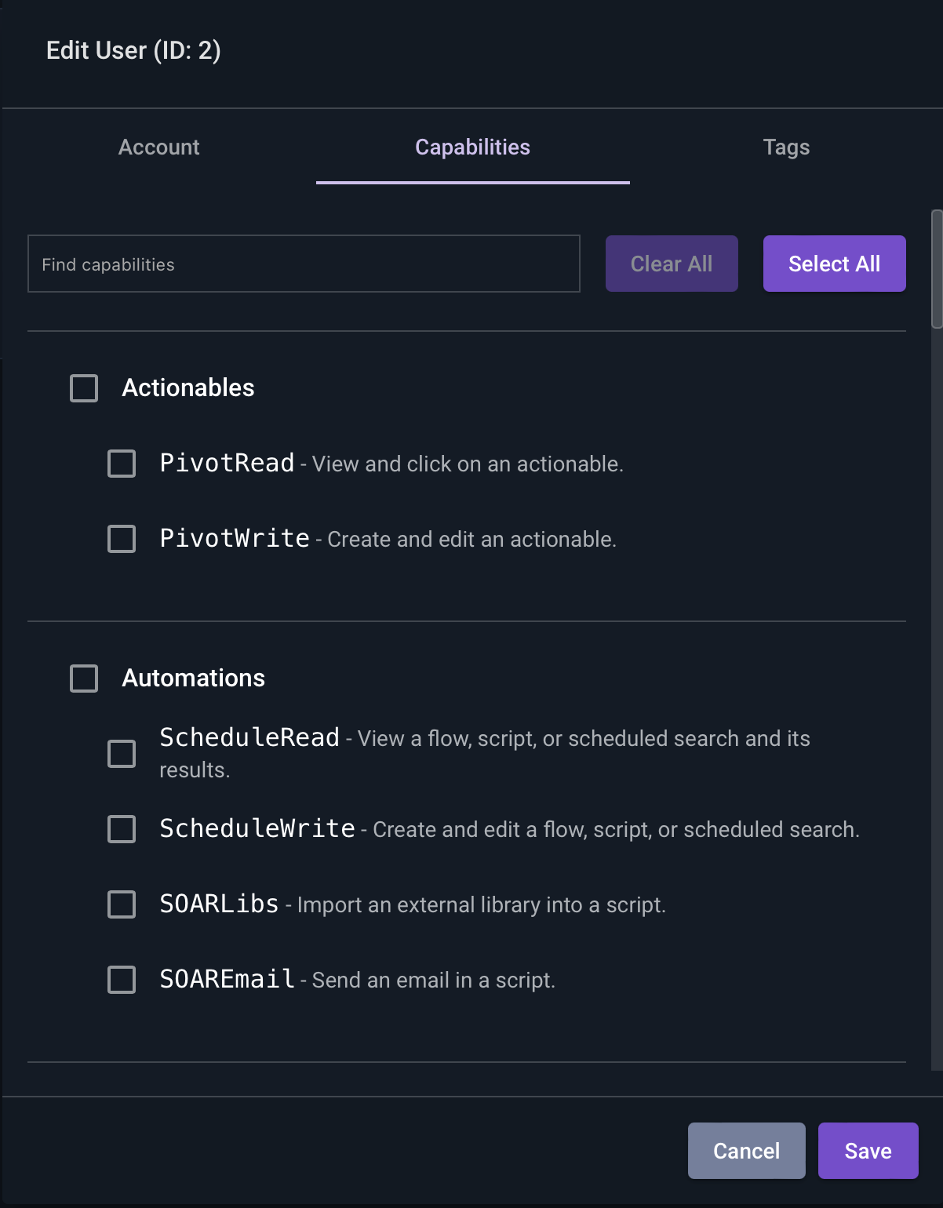
Task: Click the Automations group label
Action: (x=194, y=678)
